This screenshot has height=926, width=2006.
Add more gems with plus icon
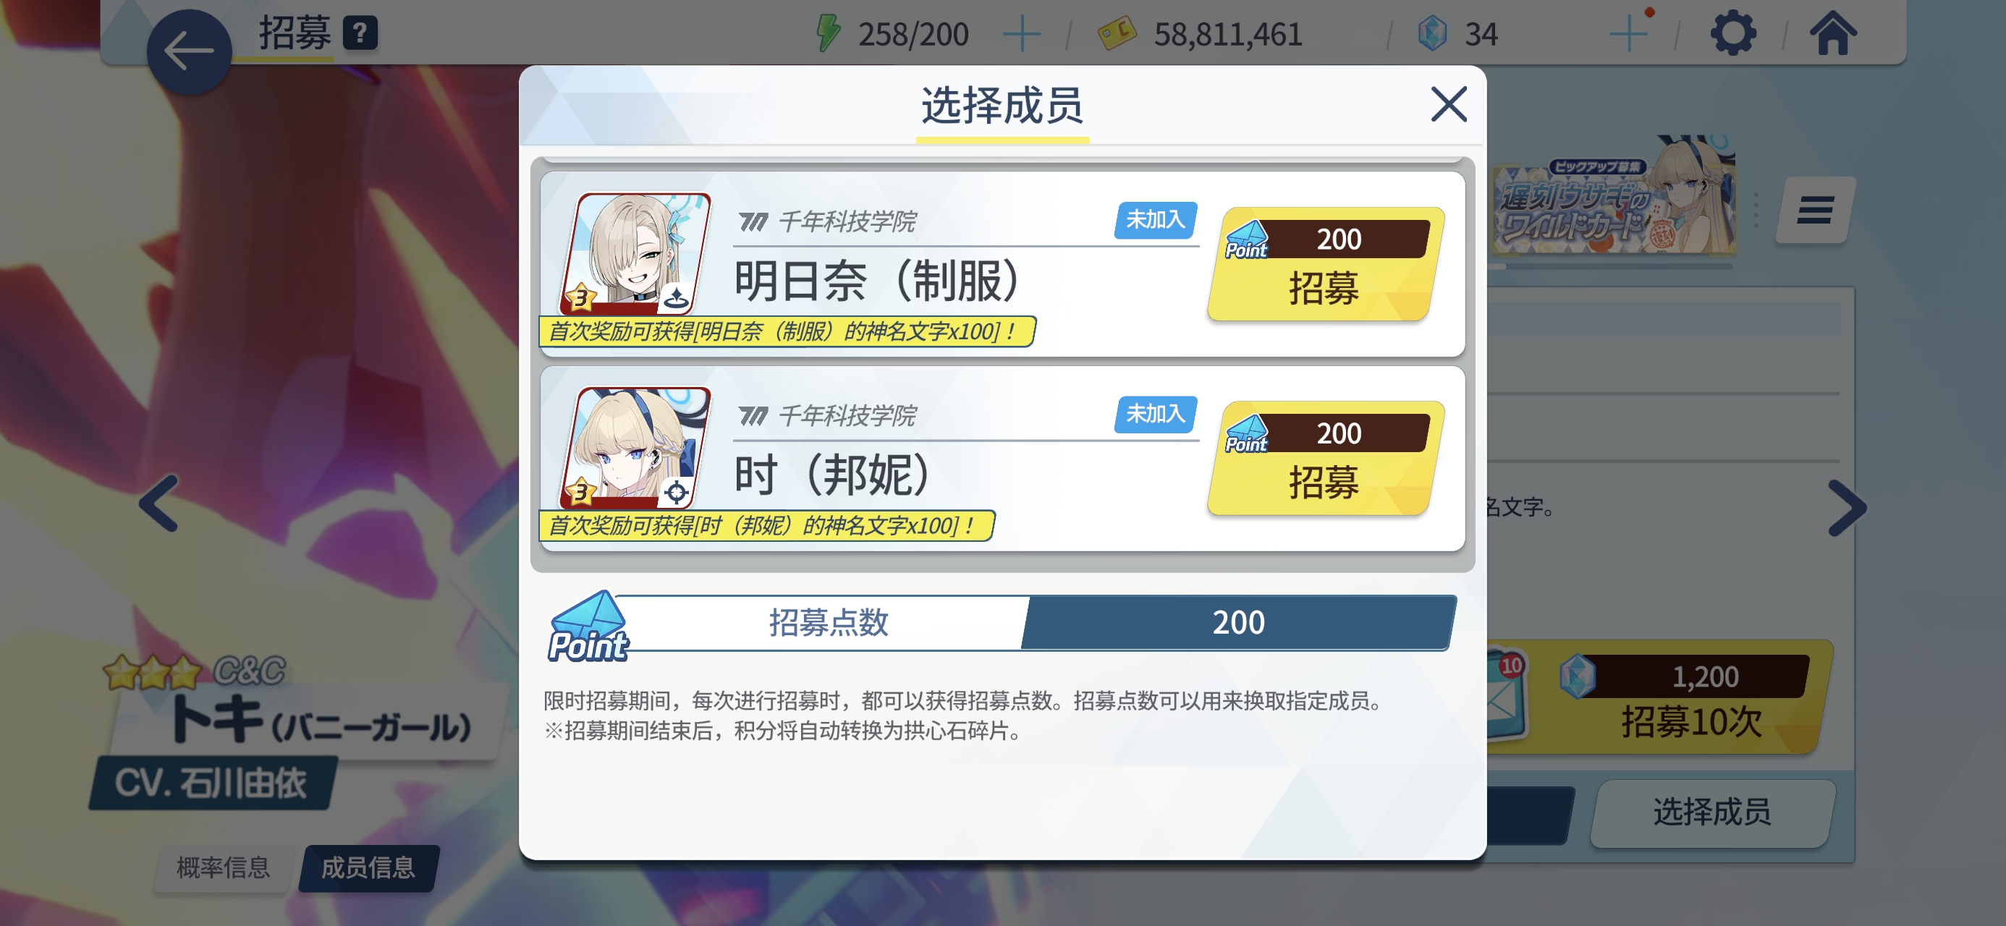pyautogui.click(x=1628, y=35)
